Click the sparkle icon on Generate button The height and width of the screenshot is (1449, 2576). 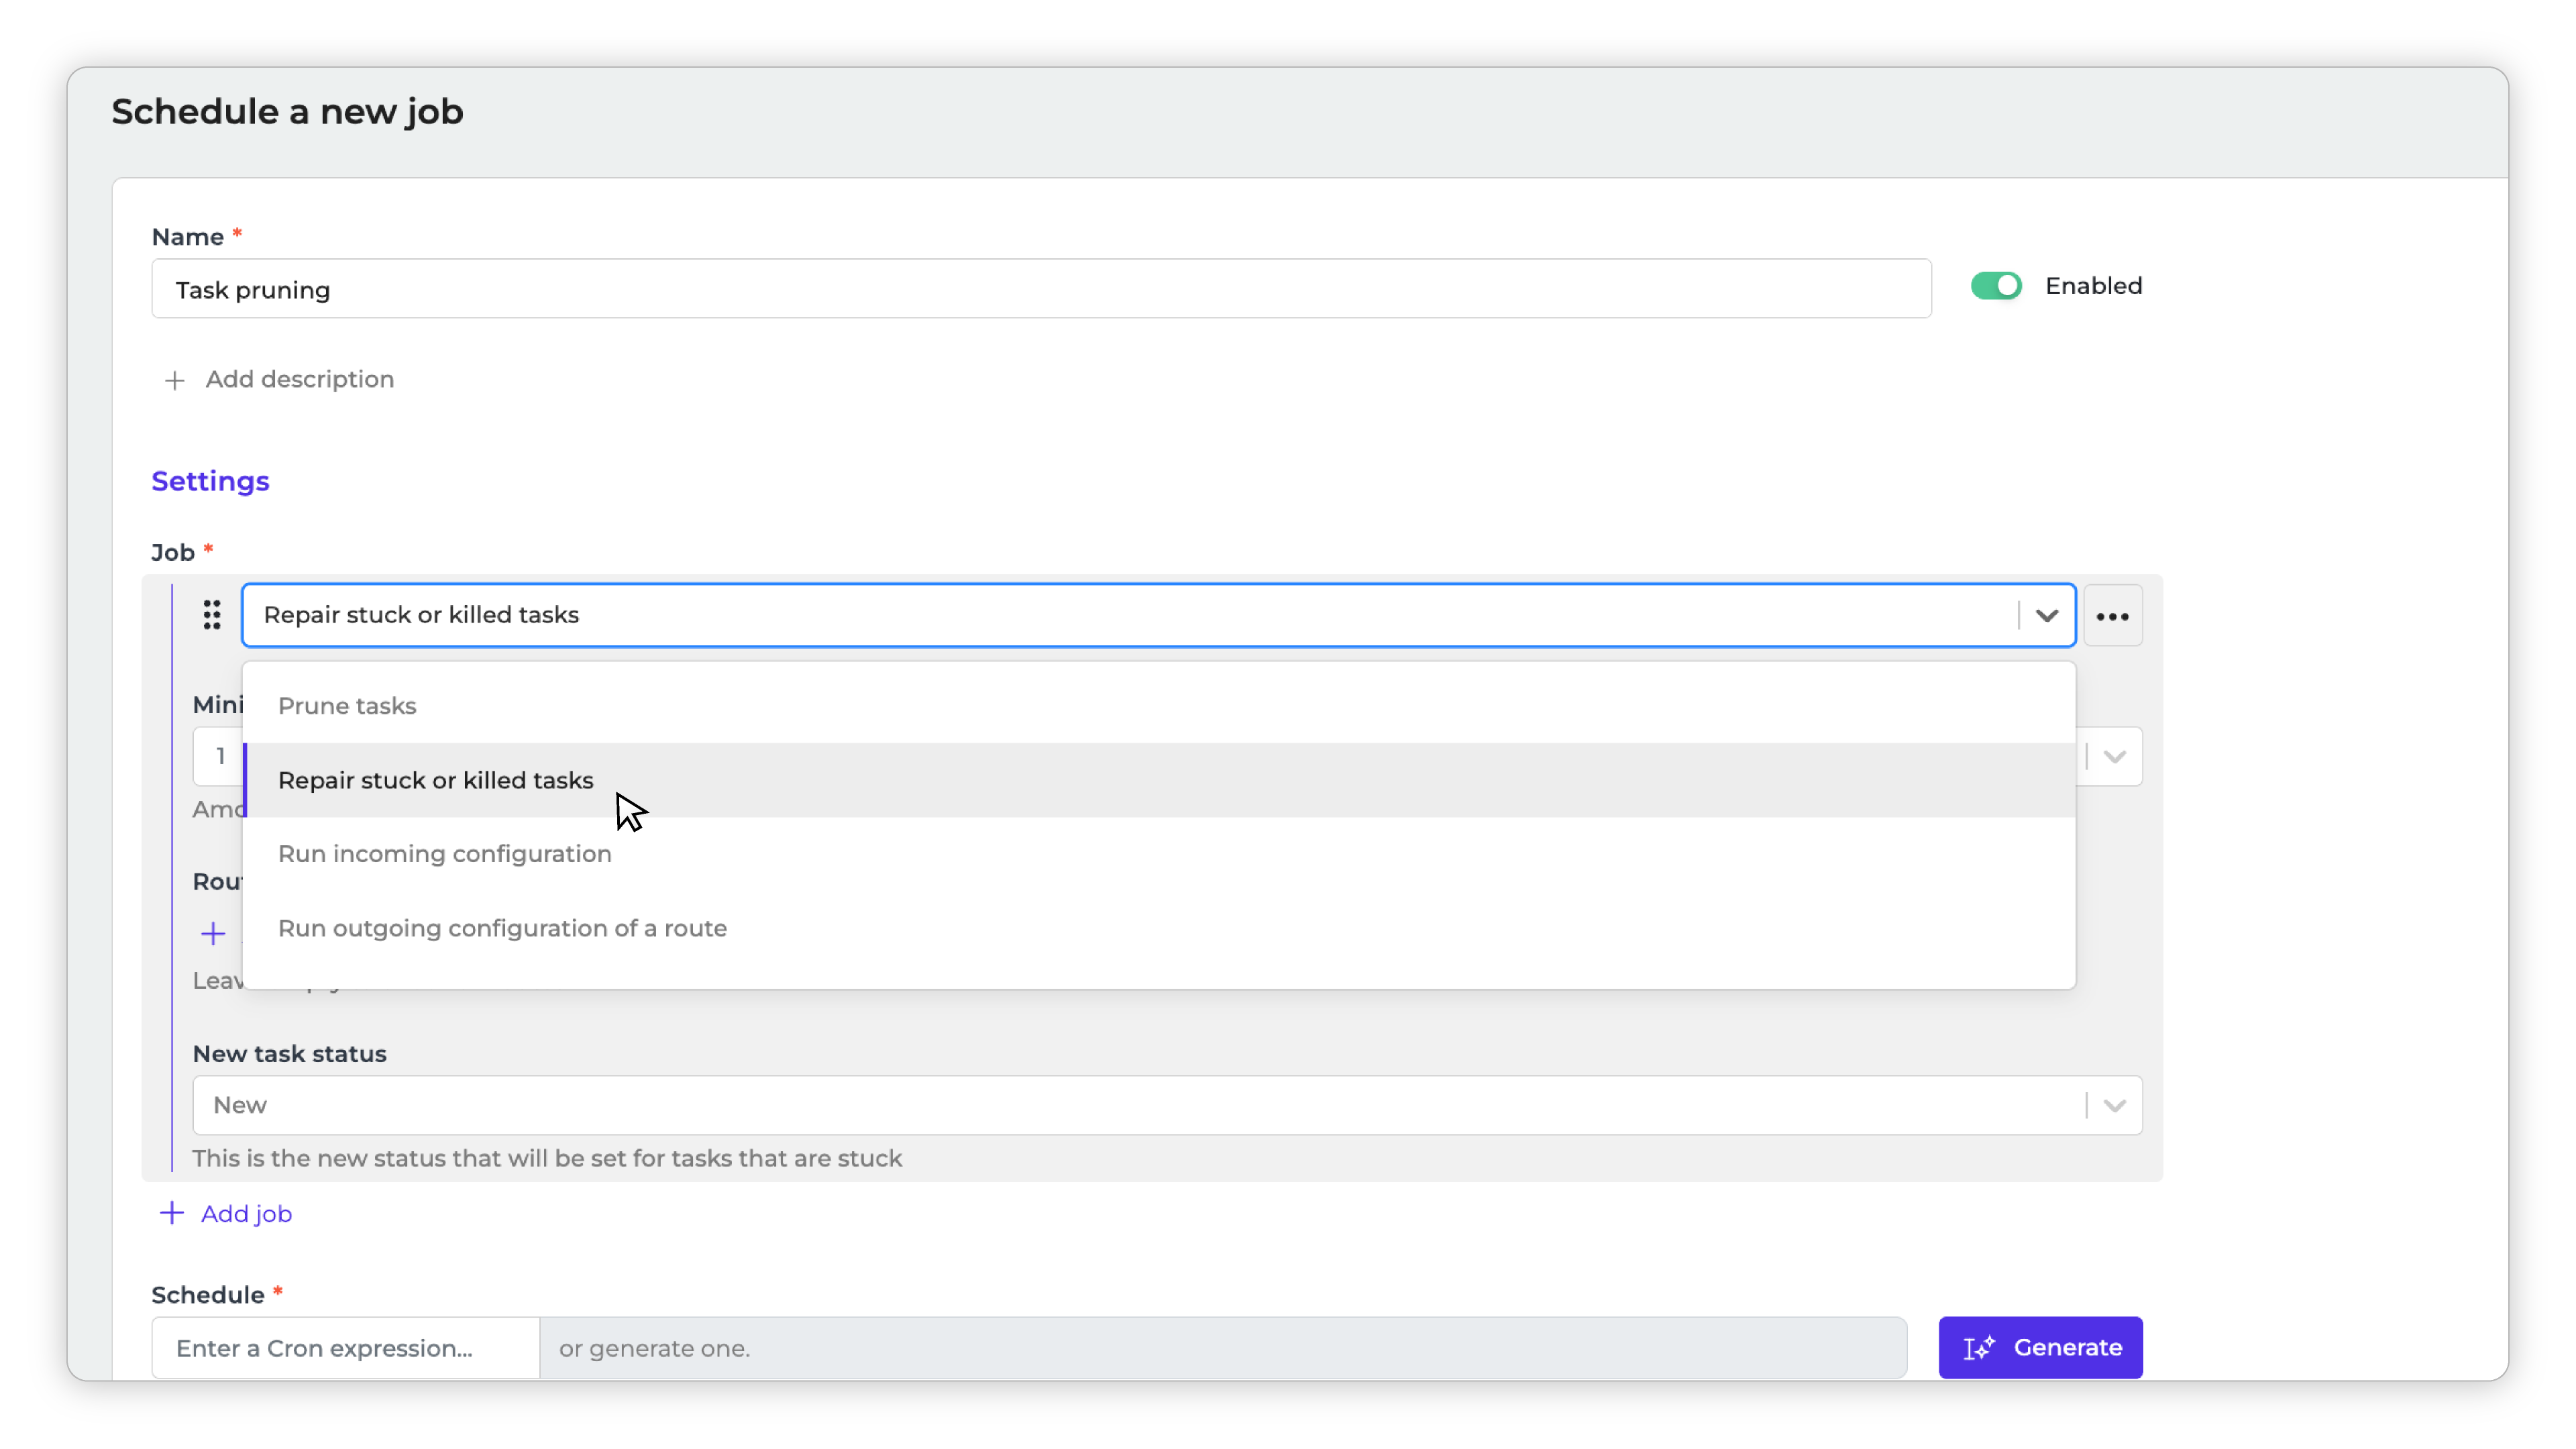click(1979, 1348)
